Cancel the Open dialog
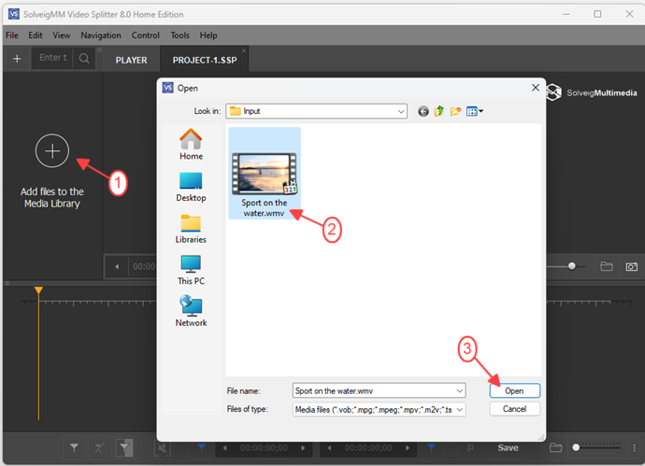 click(515, 409)
